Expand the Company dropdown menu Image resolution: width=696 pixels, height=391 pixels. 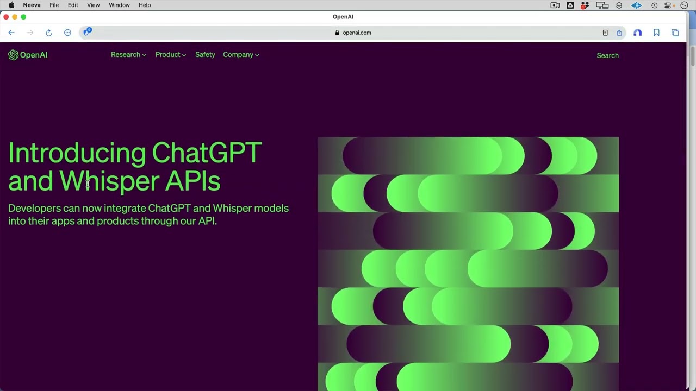point(241,54)
